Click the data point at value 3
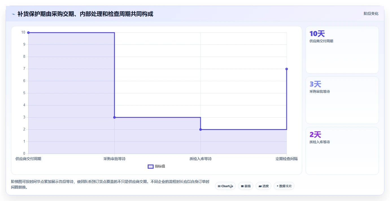The width and height of the screenshot is (390, 201). tap(114, 117)
